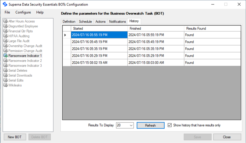Screen dimensions: 246x143
Task: Click the Disgruntled Employee BOT icon
Action: click(6, 26)
